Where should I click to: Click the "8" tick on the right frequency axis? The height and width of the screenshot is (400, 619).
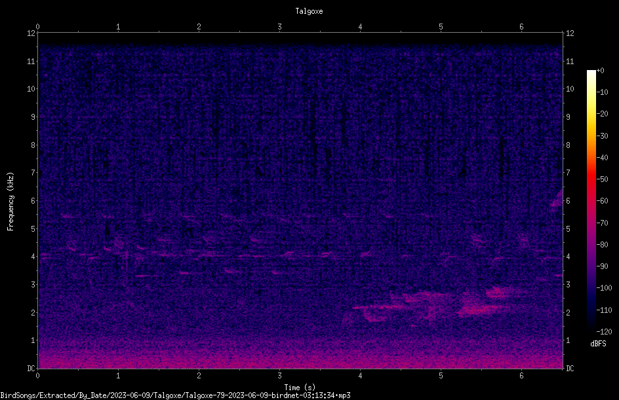click(568, 145)
